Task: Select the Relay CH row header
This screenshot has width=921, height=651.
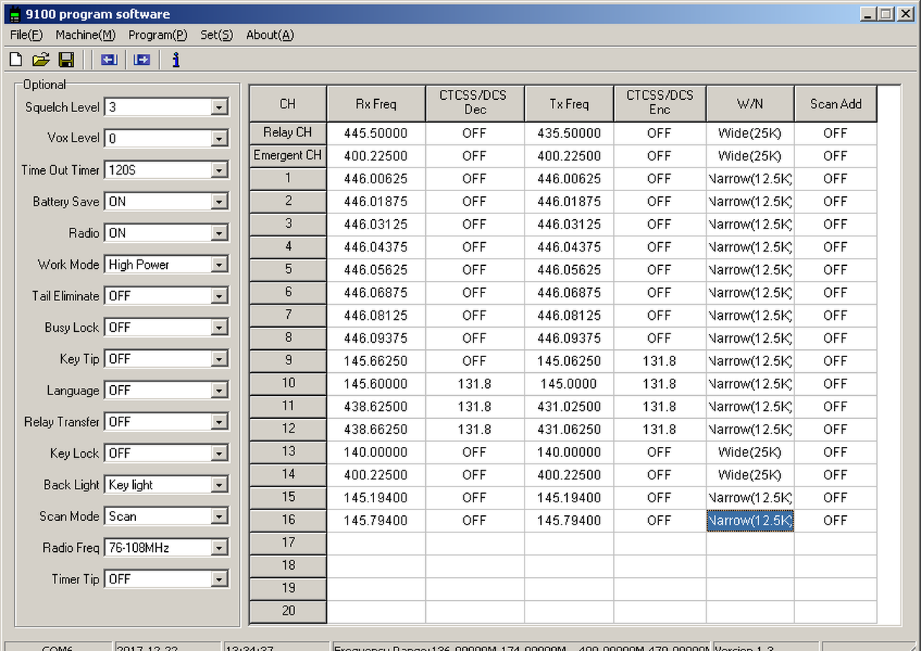Action: [x=288, y=133]
